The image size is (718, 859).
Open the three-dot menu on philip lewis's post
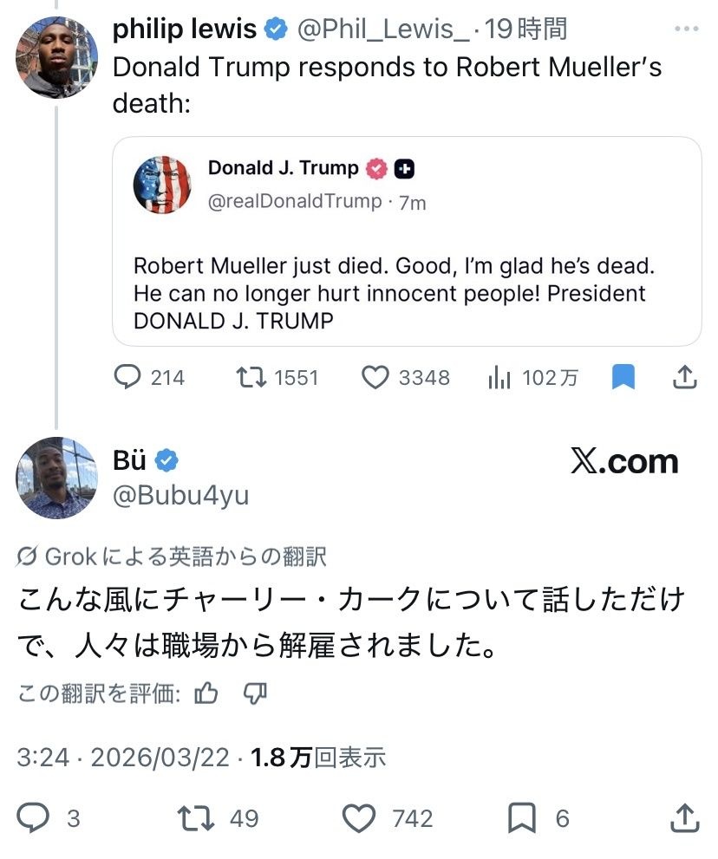686,29
